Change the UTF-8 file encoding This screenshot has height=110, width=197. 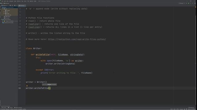click(x=178, y=109)
